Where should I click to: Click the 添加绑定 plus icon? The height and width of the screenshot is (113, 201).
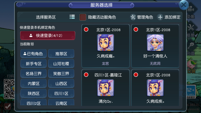coord(160,17)
